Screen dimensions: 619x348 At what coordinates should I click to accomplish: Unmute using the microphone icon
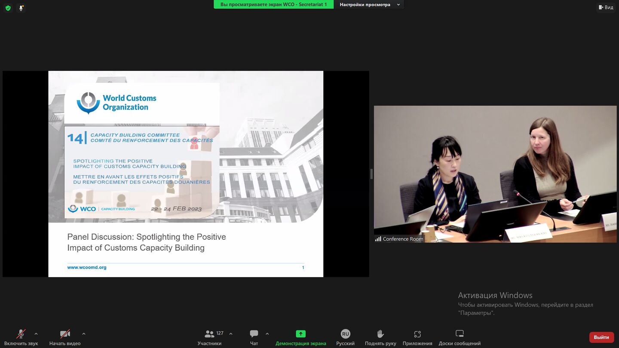click(21, 334)
